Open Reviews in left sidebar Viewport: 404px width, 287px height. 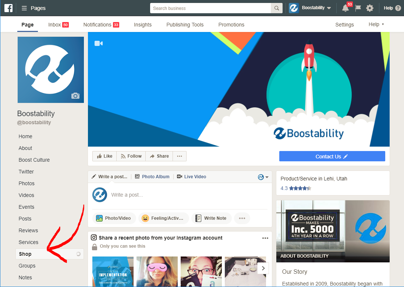tap(28, 231)
